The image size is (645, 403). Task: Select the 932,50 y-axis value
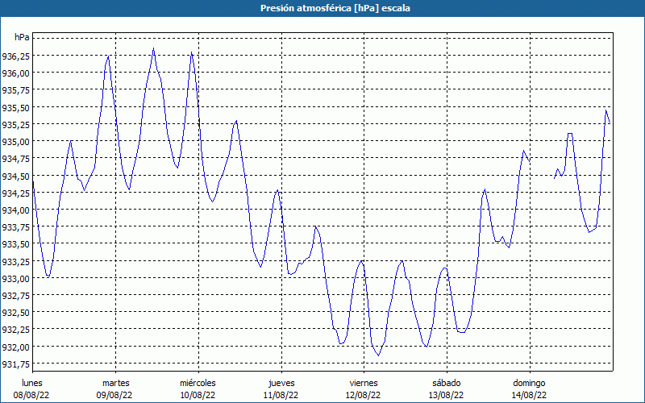tap(15, 313)
